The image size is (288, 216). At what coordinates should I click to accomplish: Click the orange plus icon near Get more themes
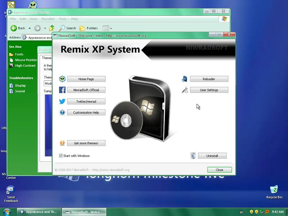tap(62, 143)
